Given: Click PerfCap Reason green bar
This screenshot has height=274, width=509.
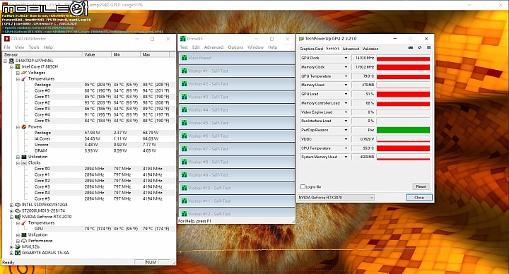Looking at the screenshot, I should 403,130.
